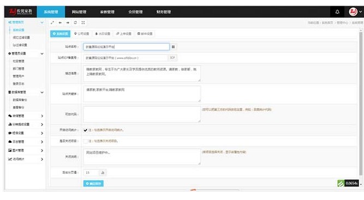Image resolution: width=364 pixels, height=200 pixels.
Task: Click the grid icon beside site name field
Action: pyautogui.click(x=173, y=47)
